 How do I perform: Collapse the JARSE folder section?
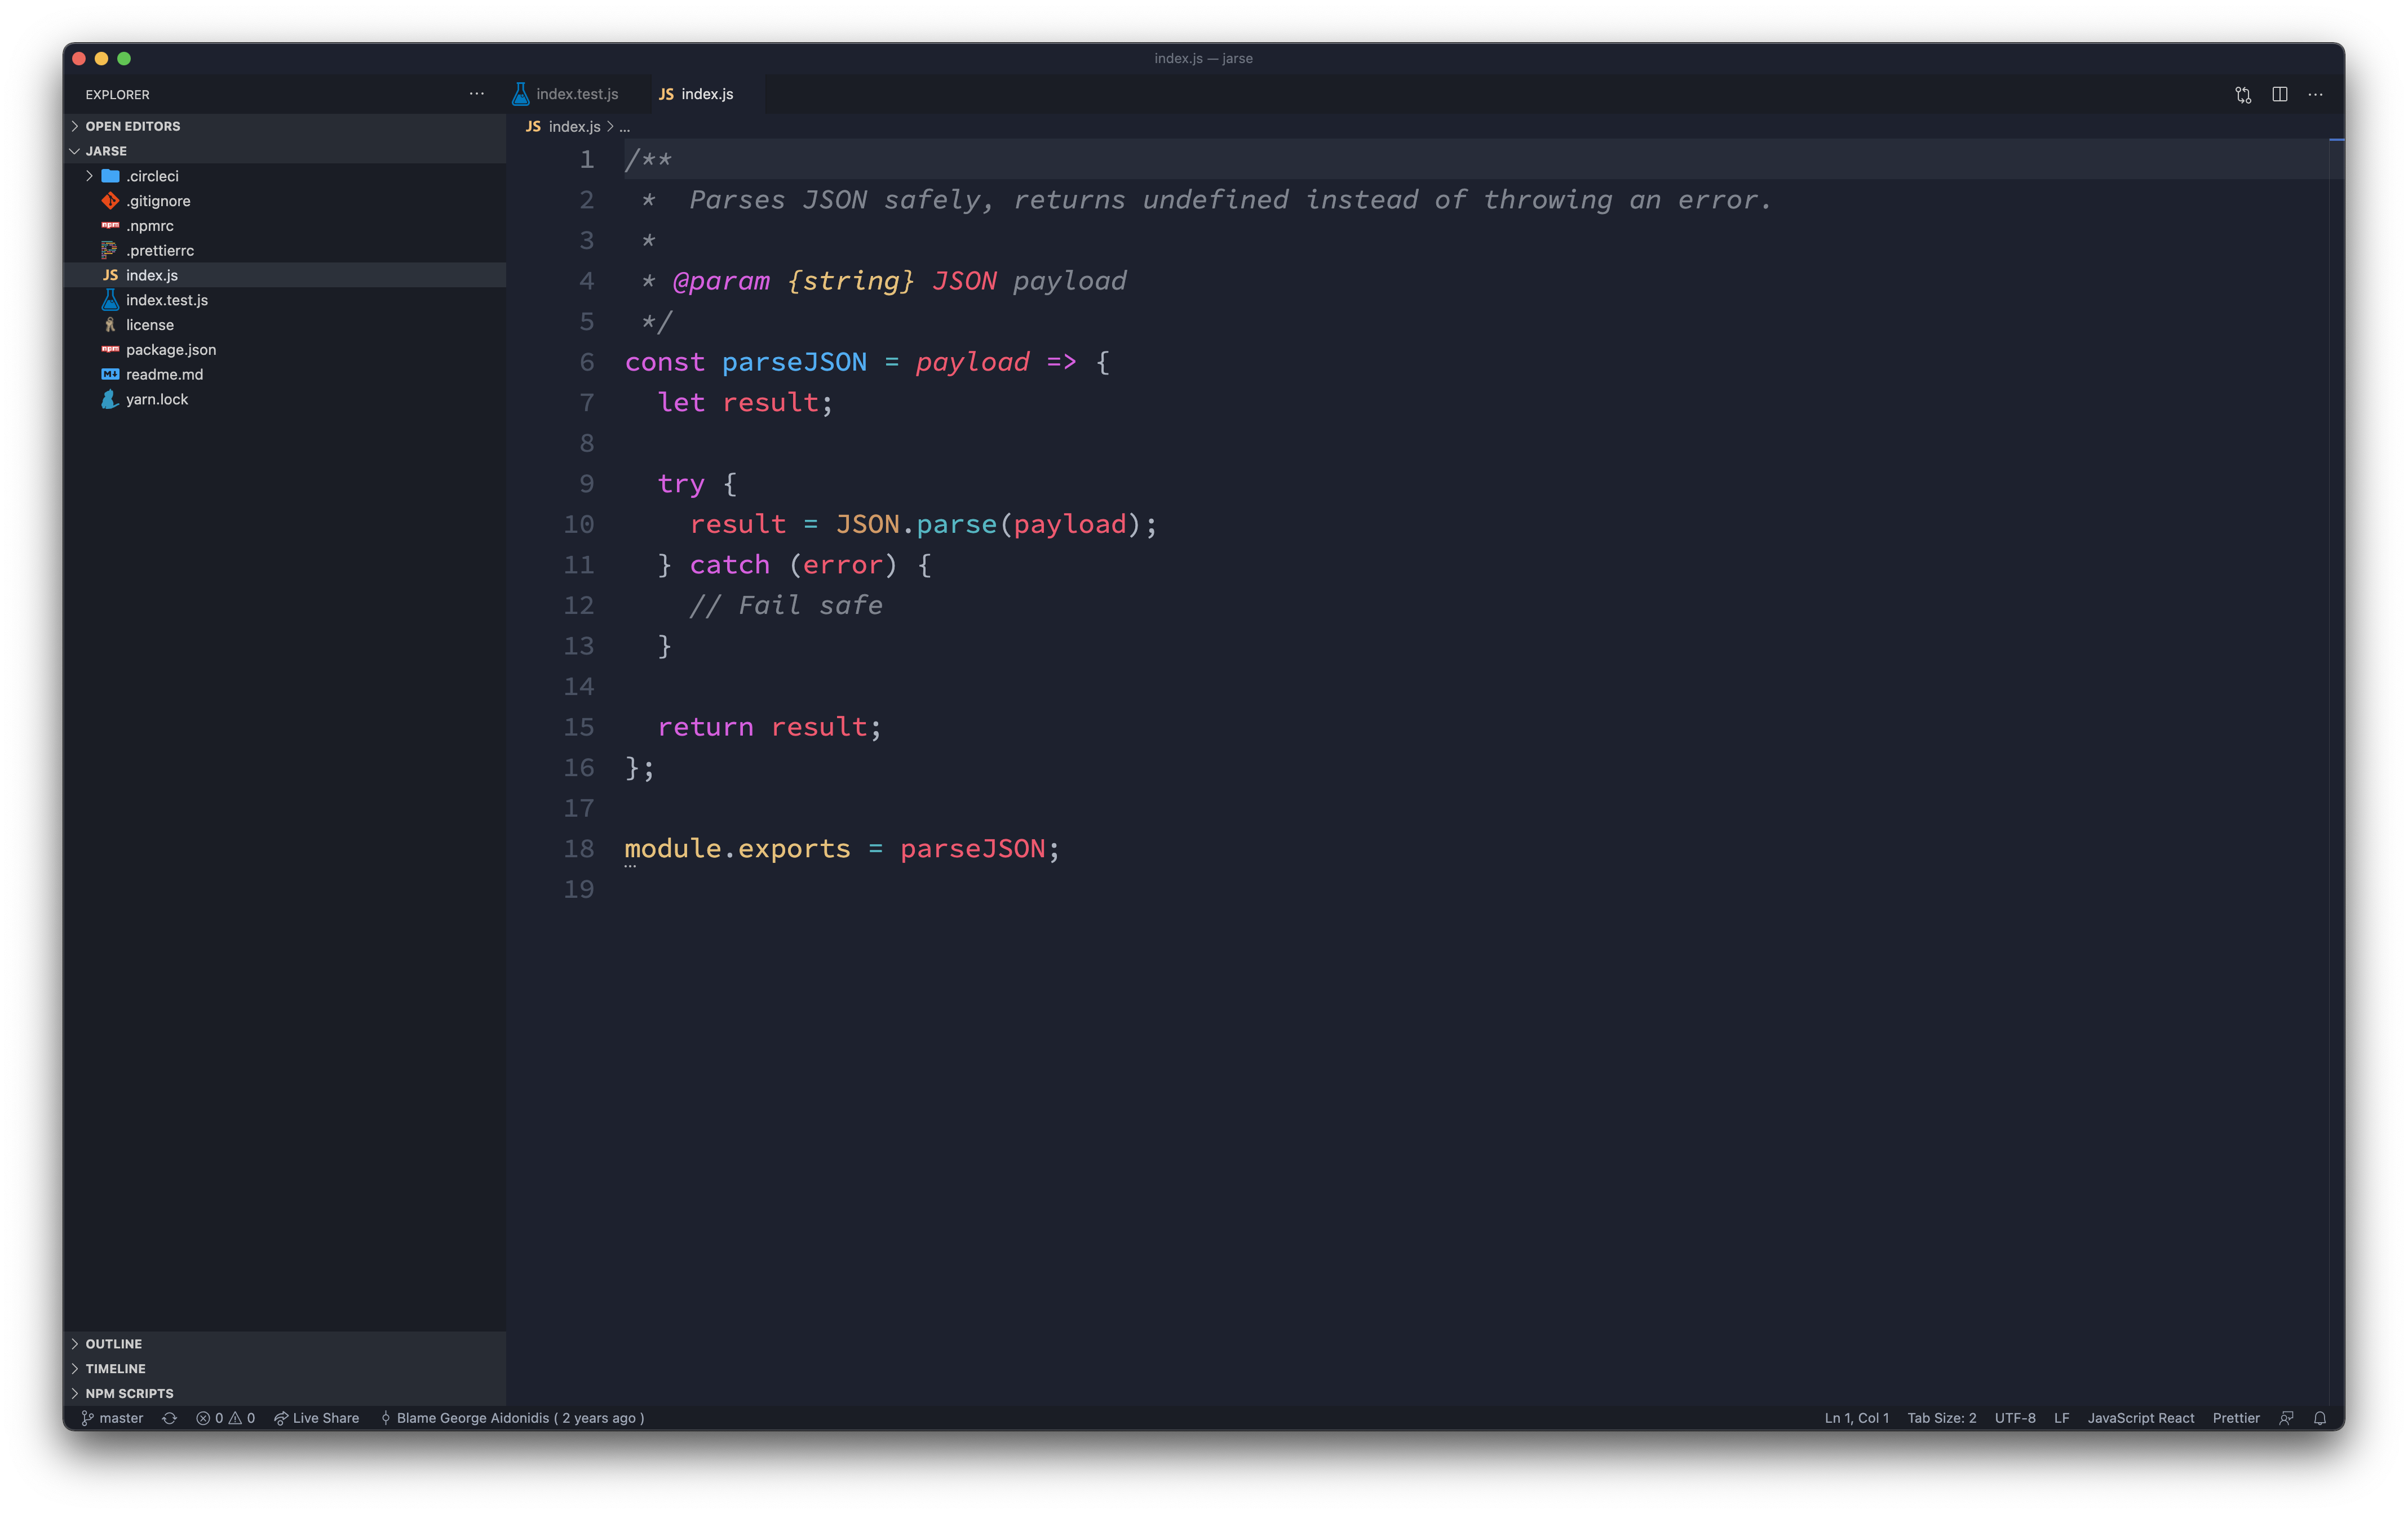[284, 151]
